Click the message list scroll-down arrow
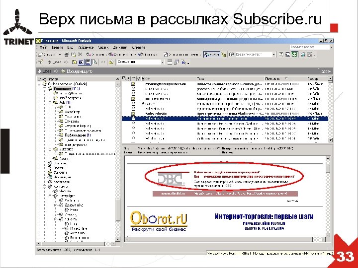The width and height of the screenshot is (358, 268). 330,140
